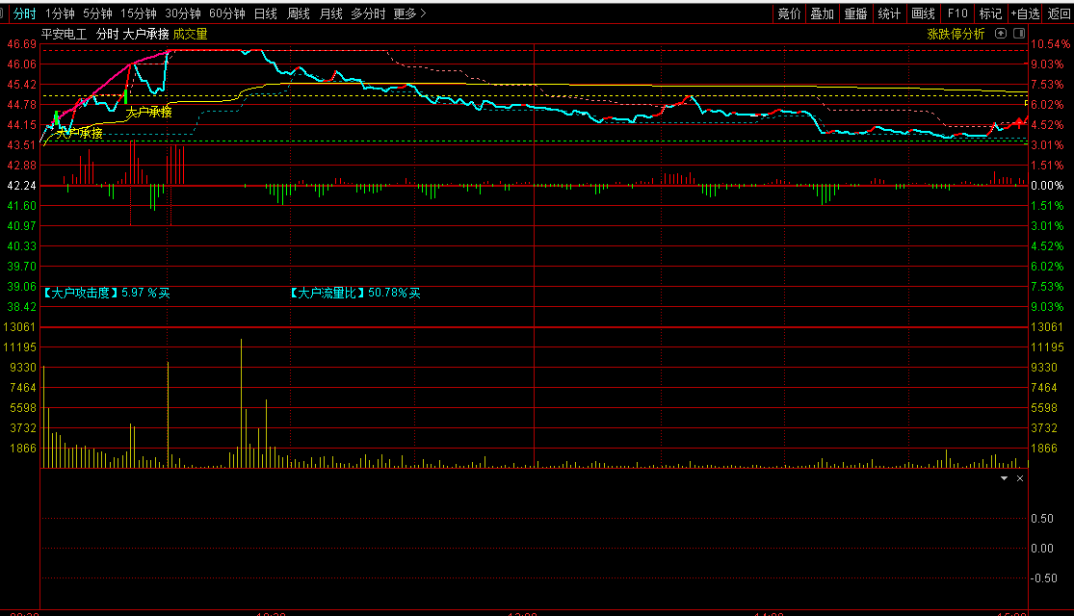Select the 60分钟 period tab
1074x616 pixels.
coord(227,13)
